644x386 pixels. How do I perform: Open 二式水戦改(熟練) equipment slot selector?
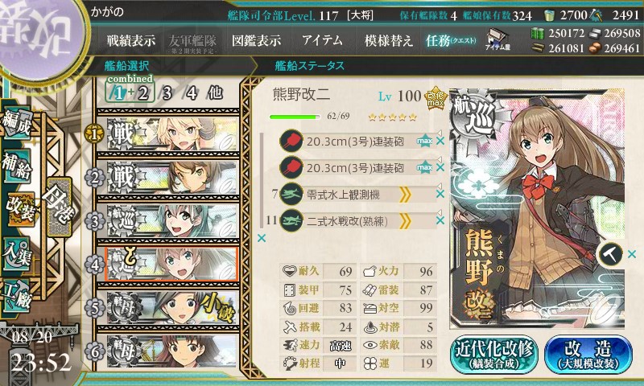pos(357,221)
